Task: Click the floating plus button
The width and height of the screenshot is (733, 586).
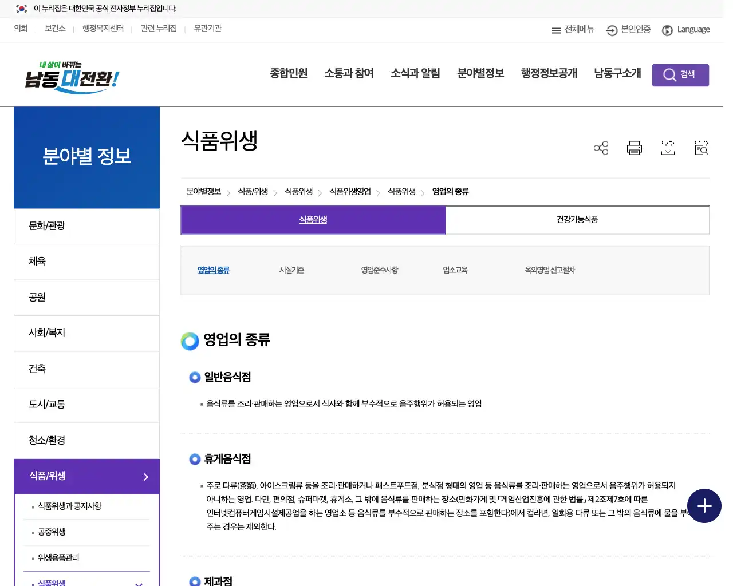Action: coord(704,506)
